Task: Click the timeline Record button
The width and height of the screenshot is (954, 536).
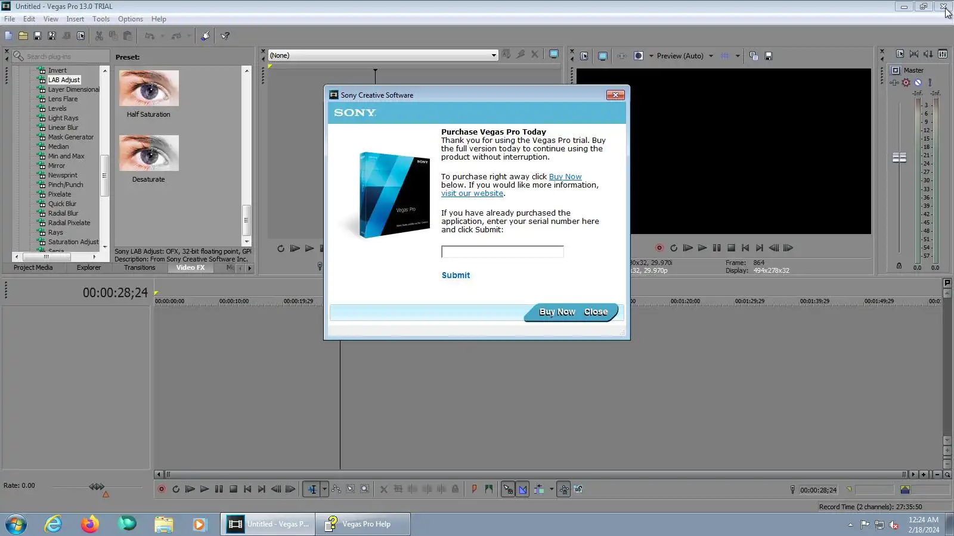Action: [162, 489]
